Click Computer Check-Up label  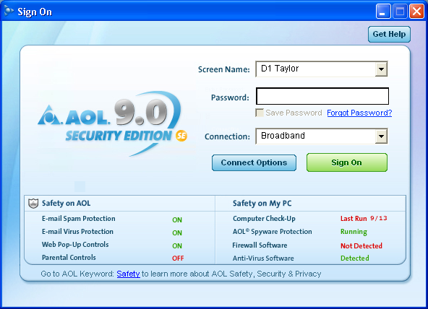pyautogui.click(x=264, y=219)
